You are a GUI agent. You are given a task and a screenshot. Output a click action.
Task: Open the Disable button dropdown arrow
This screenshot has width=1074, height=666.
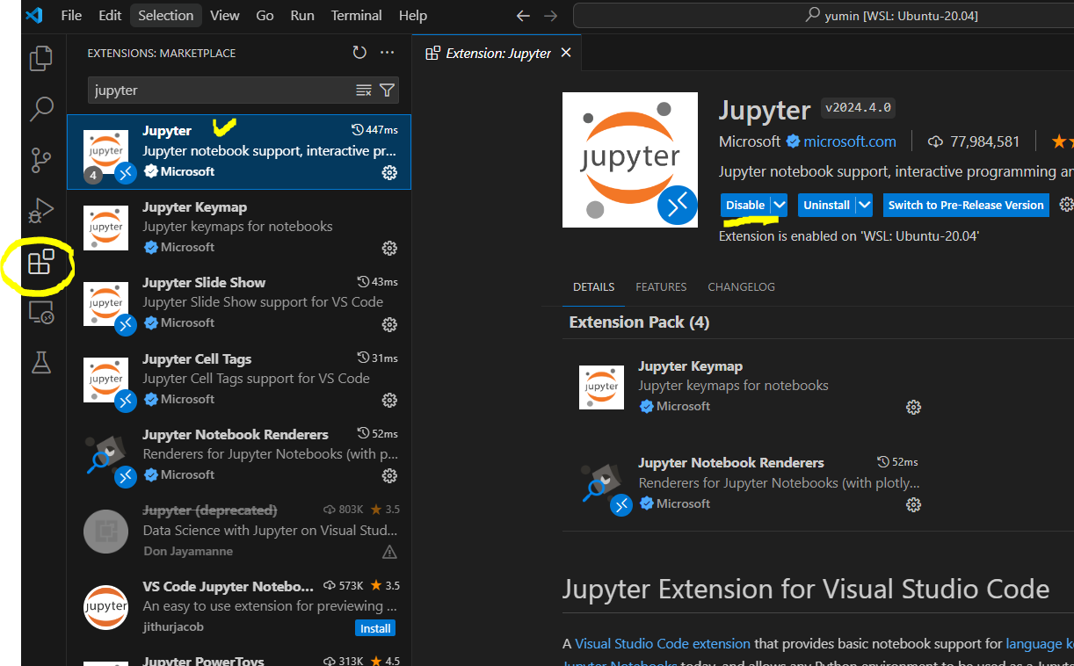tap(779, 205)
